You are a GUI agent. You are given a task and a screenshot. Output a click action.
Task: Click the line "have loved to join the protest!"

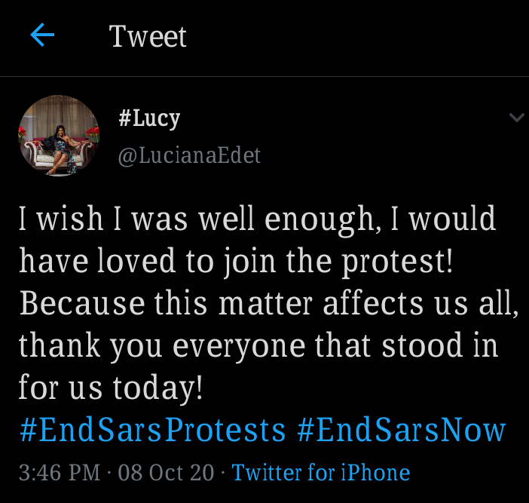tap(236, 261)
